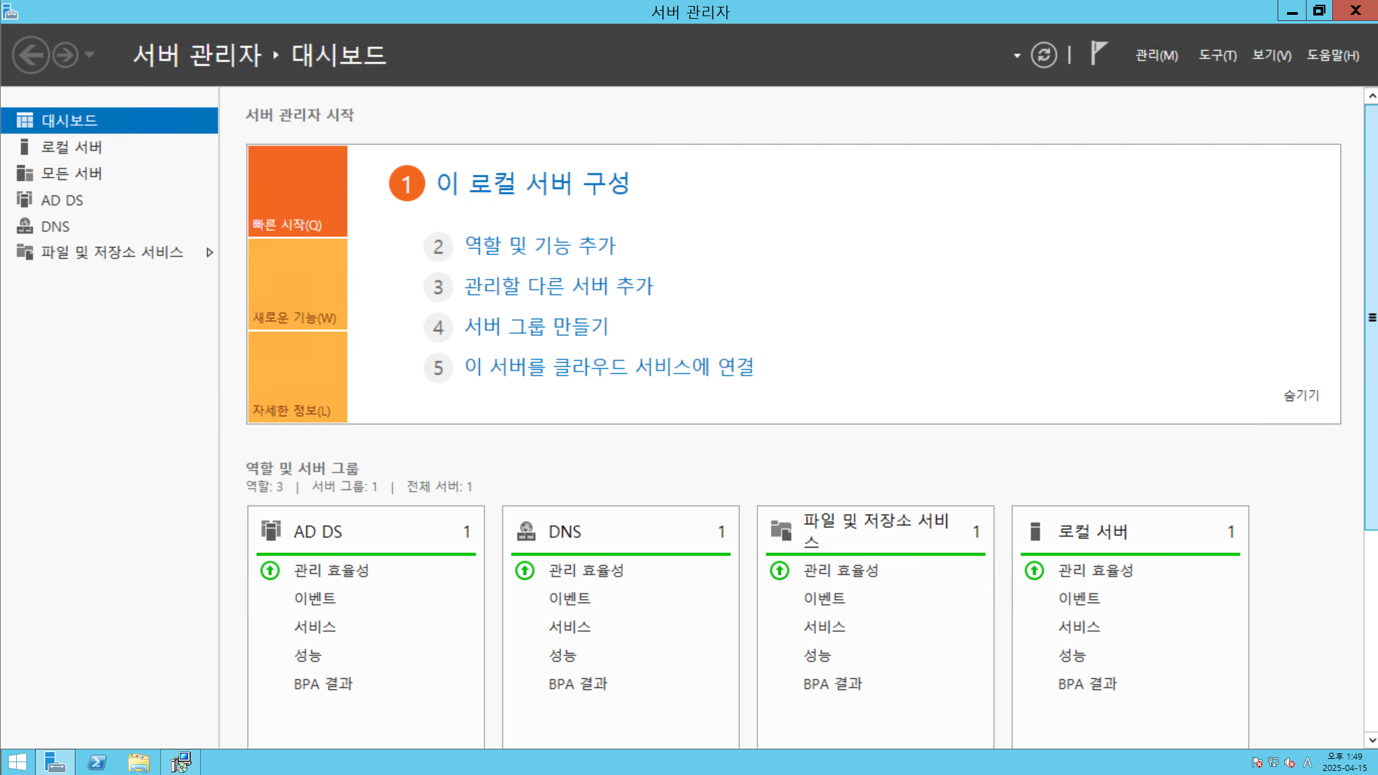Click the scrollbar down arrow
This screenshot has width=1378, height=775.
click(1371, 740)
